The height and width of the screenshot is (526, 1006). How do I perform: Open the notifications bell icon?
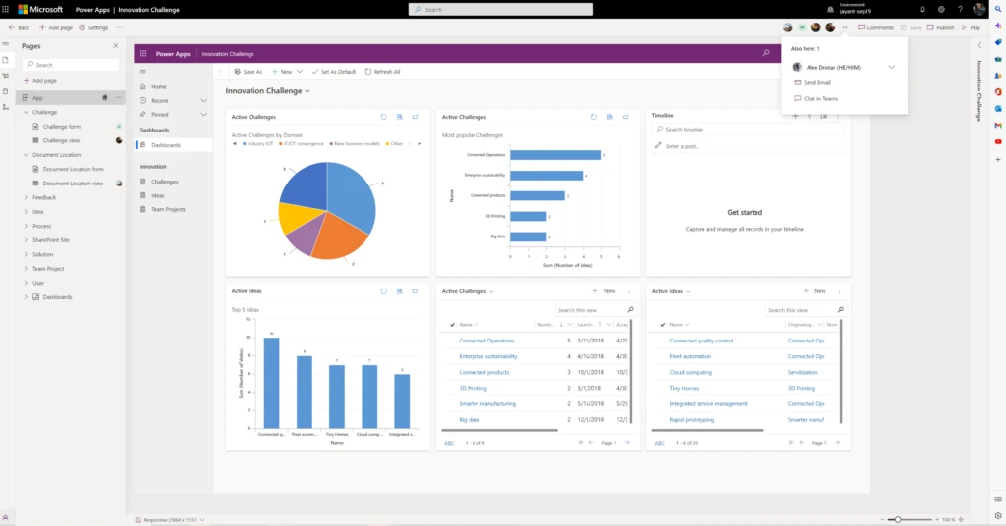pos(920,9)
